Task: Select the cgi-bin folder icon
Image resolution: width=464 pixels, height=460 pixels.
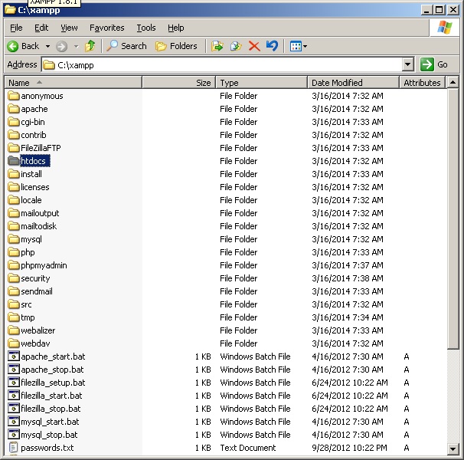Action: pyautogui.click(x=14, y=122)
